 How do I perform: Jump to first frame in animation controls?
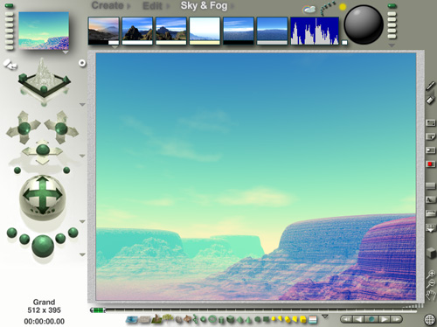(346, 319)
